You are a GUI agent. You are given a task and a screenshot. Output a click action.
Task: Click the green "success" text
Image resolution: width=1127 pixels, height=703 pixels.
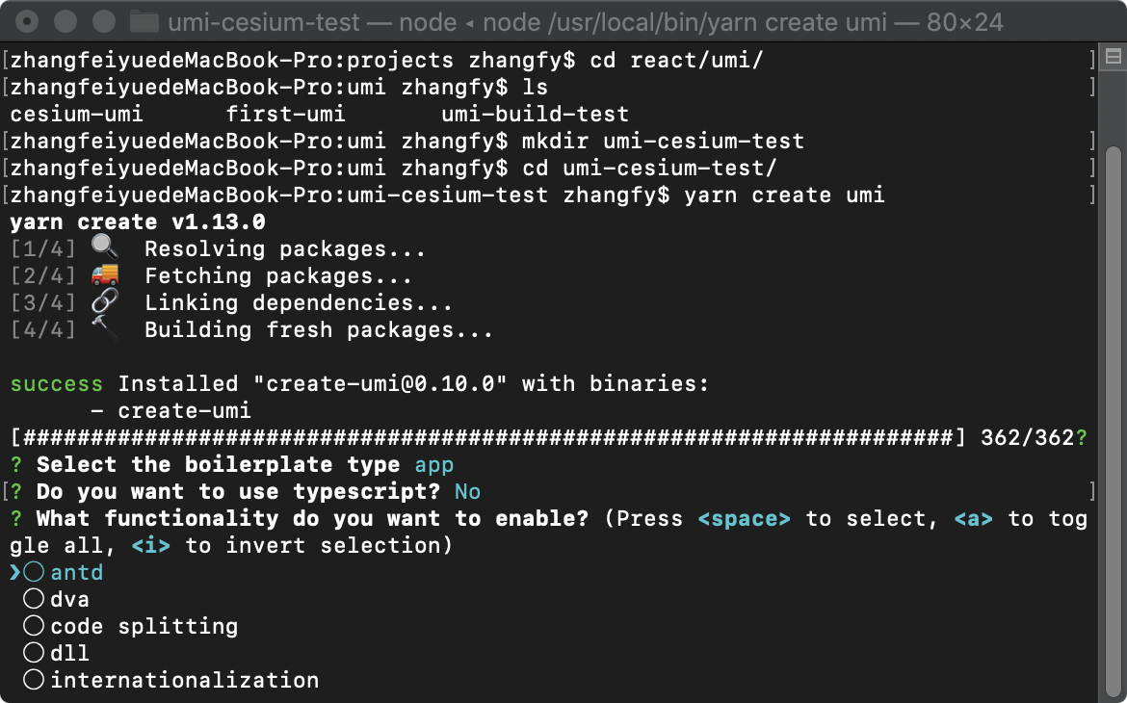pyautogui.click(x=56, y=384)
